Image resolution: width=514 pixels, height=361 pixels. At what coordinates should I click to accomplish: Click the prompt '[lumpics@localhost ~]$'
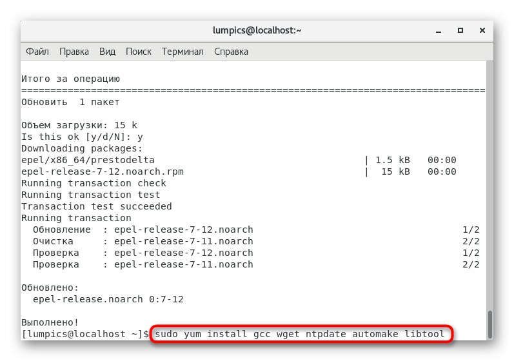(85, 334)
